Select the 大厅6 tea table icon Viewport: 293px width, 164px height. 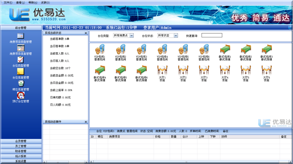pos(266,71)
